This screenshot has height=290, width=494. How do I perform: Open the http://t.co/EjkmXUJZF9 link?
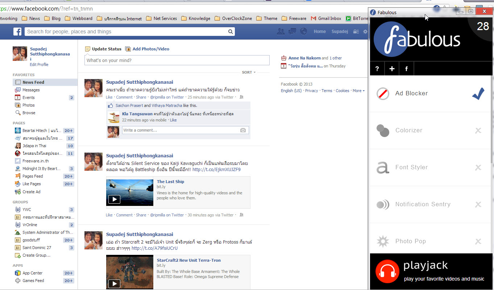(x=216, y=169)
